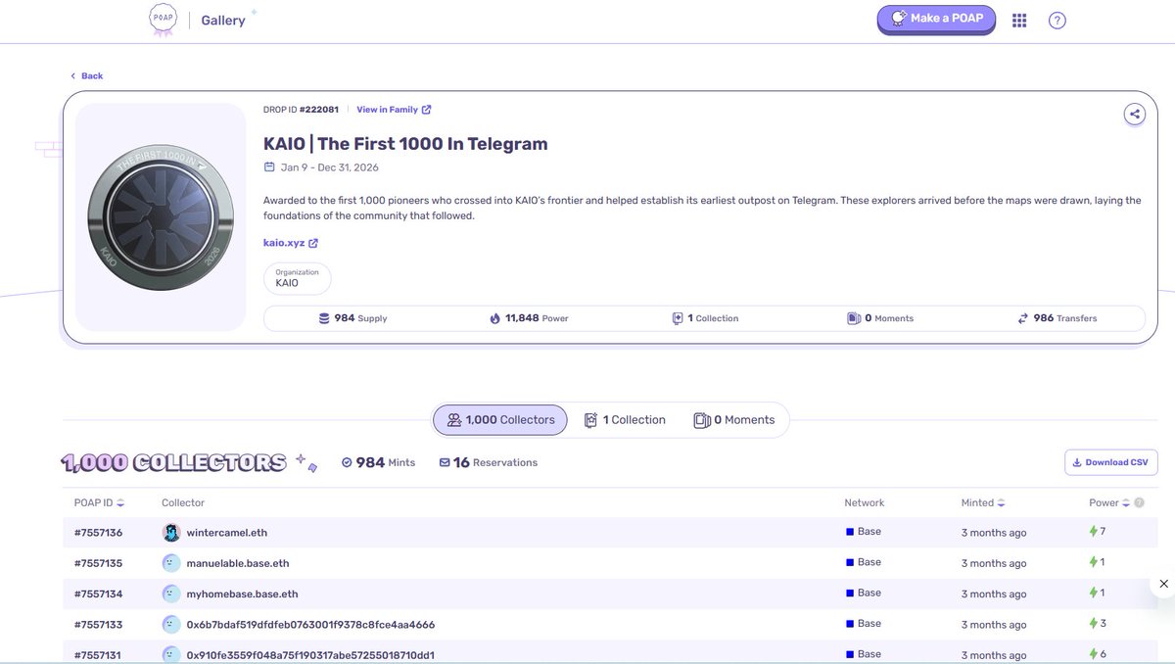Sort by the Power column arrows
The image size is (1175, 664).
click(x=1126, y=502)
